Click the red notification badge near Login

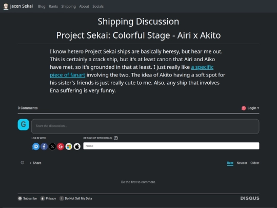tap(244, 108)
